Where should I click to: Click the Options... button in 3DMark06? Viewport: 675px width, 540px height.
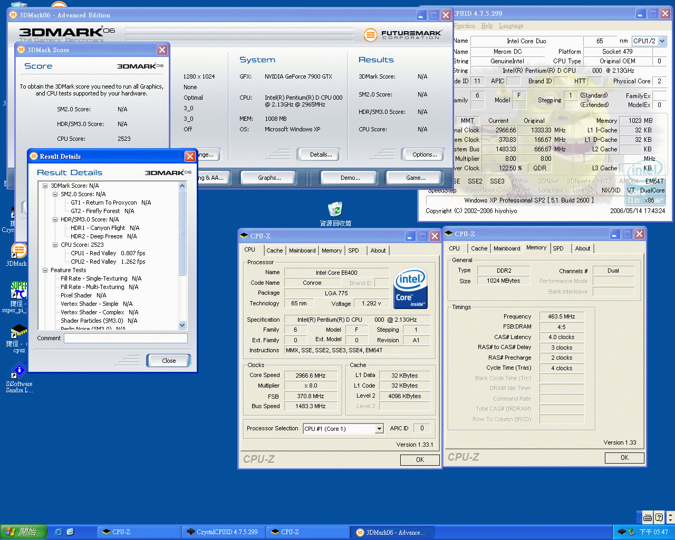pyautogui.click(x=425, y=155)
